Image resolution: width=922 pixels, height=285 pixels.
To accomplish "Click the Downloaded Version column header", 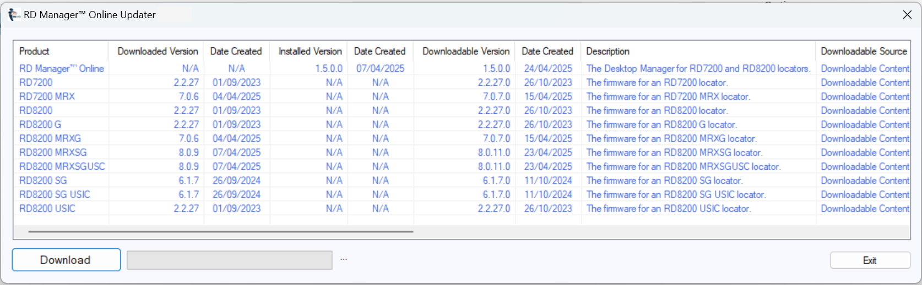I will pyautogui.click(x=157, y=51).
